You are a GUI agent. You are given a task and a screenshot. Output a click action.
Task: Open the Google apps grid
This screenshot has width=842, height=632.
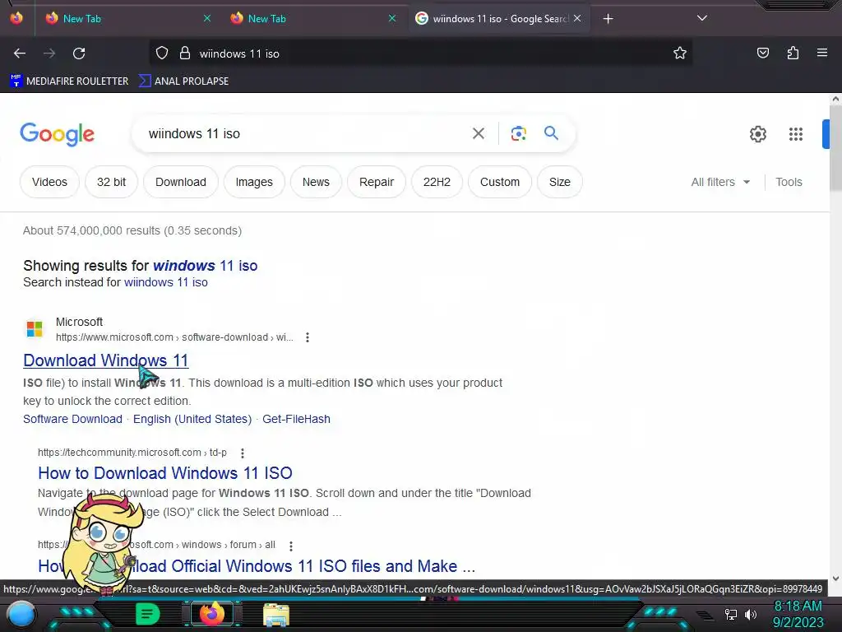pos(796,134)
